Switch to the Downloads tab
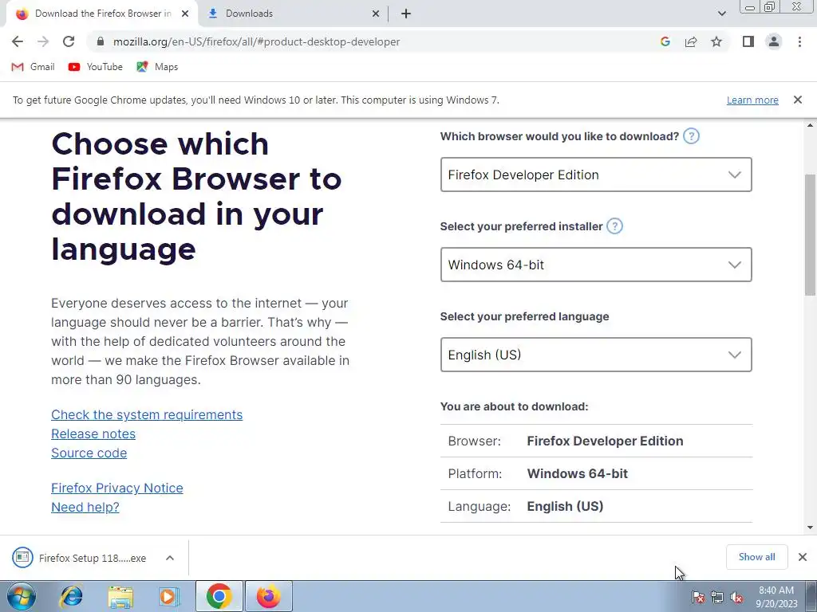This screenshot has height=612, width=817. [x=292, y=14]
